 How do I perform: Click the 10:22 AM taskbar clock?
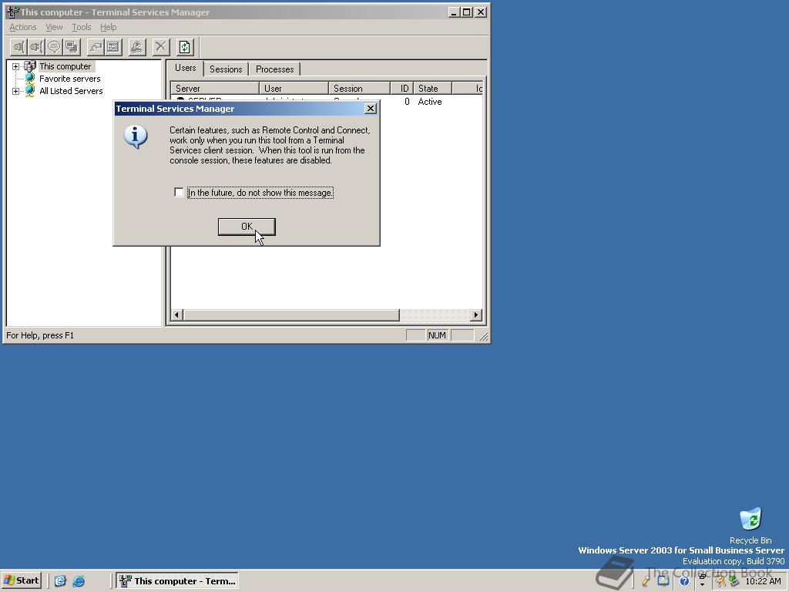pyautogui.click(x=763, y=581)
